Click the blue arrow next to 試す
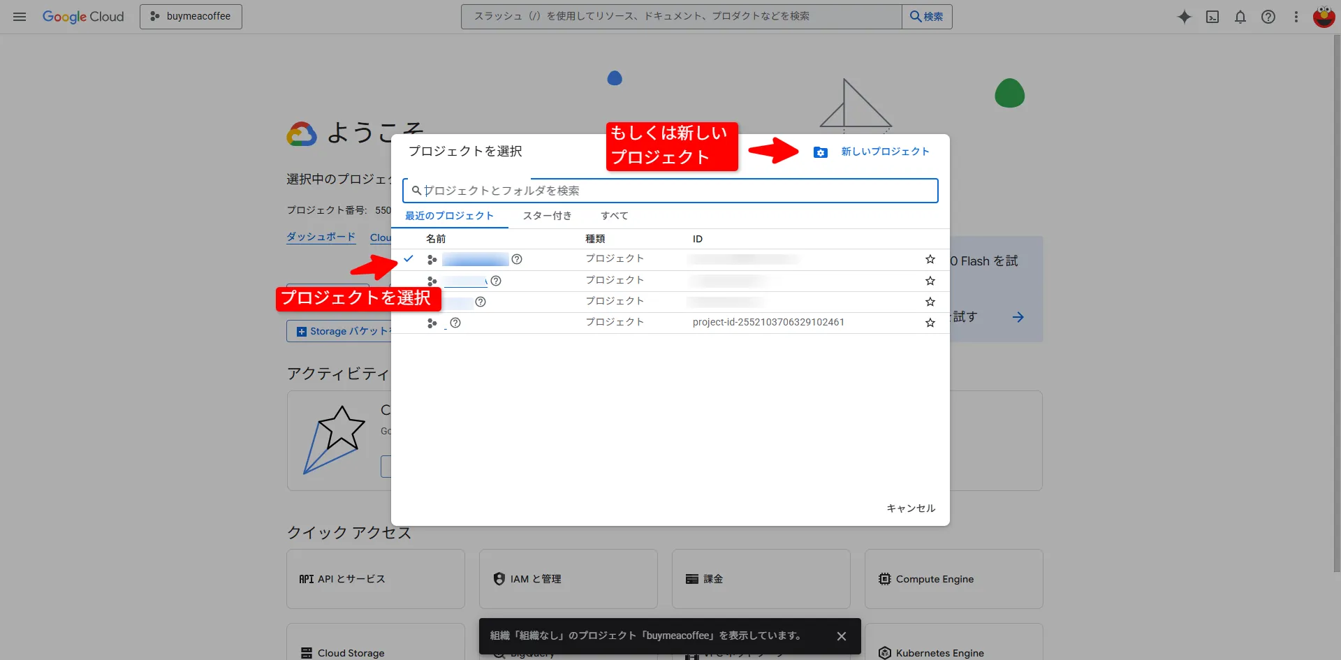Screen dimensions: 1341x660 (1018, 317)
